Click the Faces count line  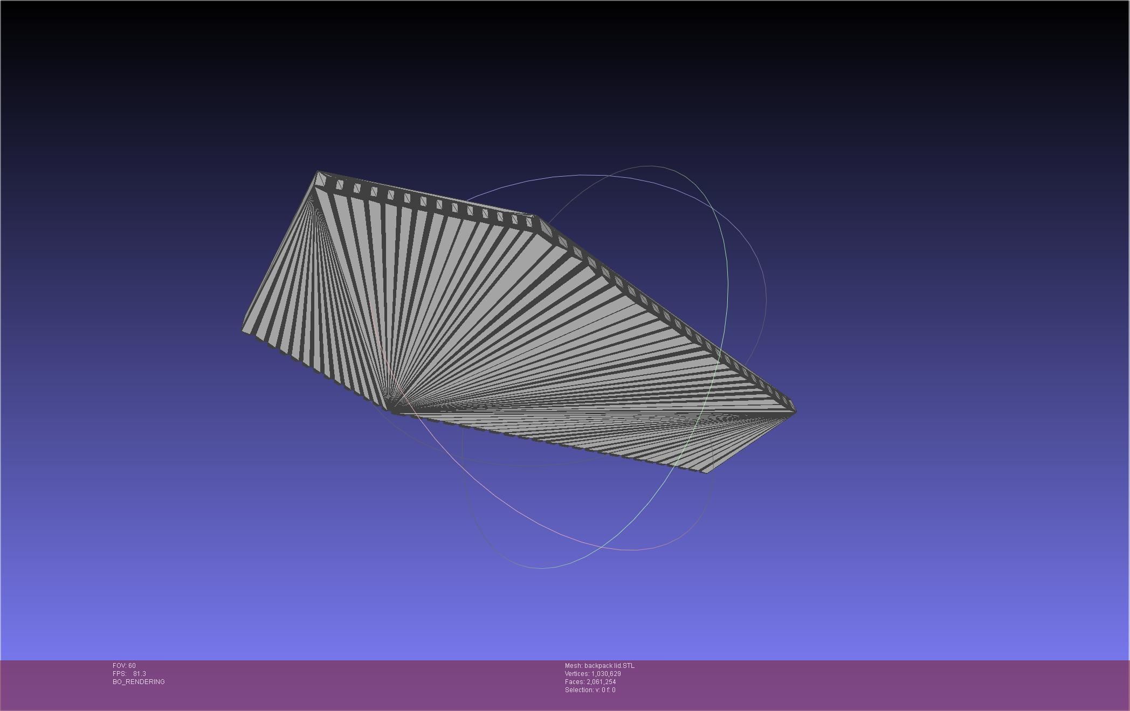(x=590, y=682)
